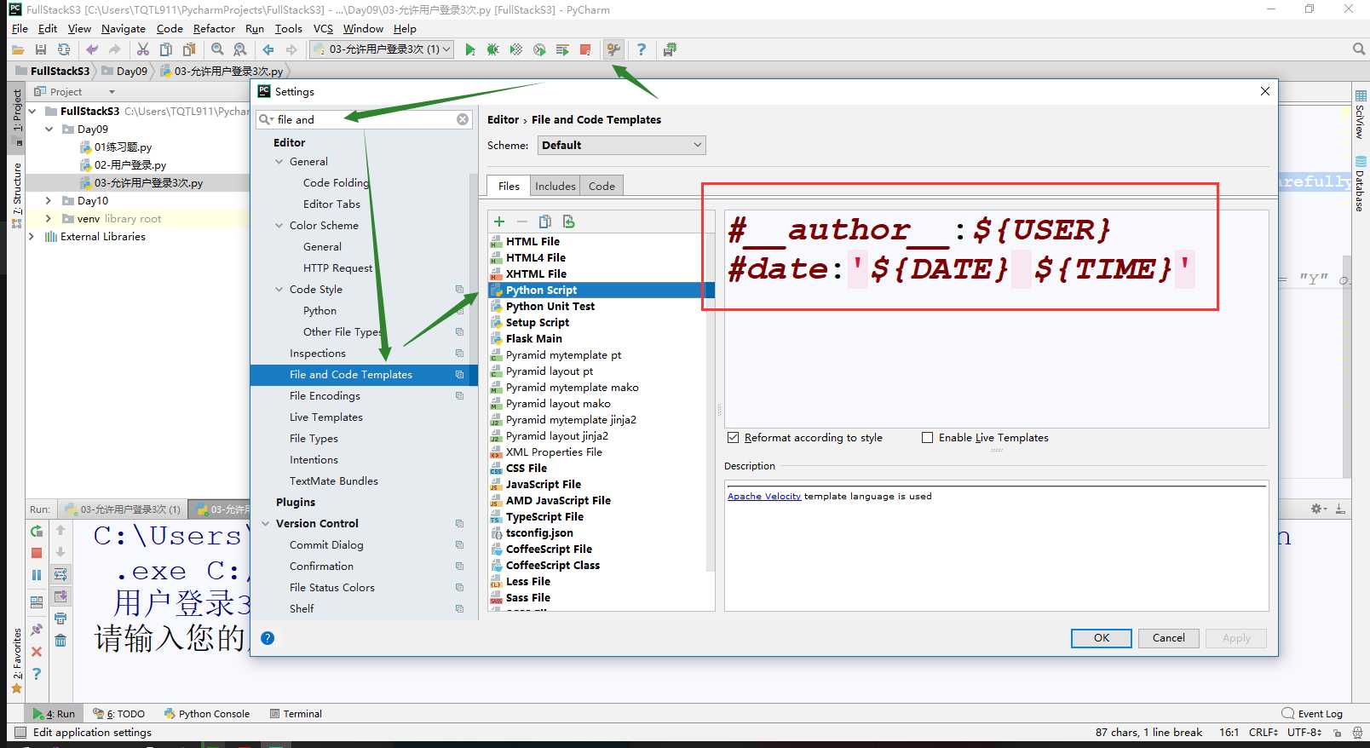1370x748 pixels.
Task: Switch to the Code tab
Action: point(602,186)
